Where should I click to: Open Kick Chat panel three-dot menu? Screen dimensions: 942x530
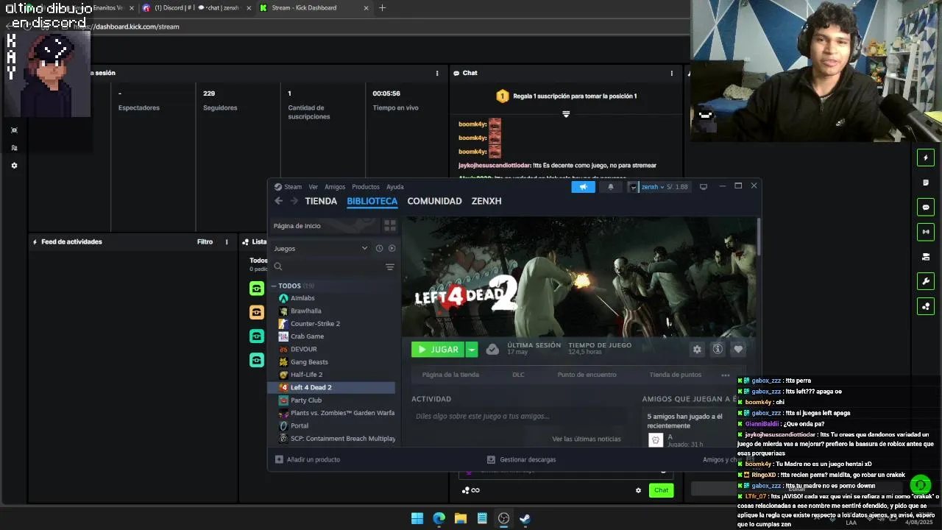(671, 73)
